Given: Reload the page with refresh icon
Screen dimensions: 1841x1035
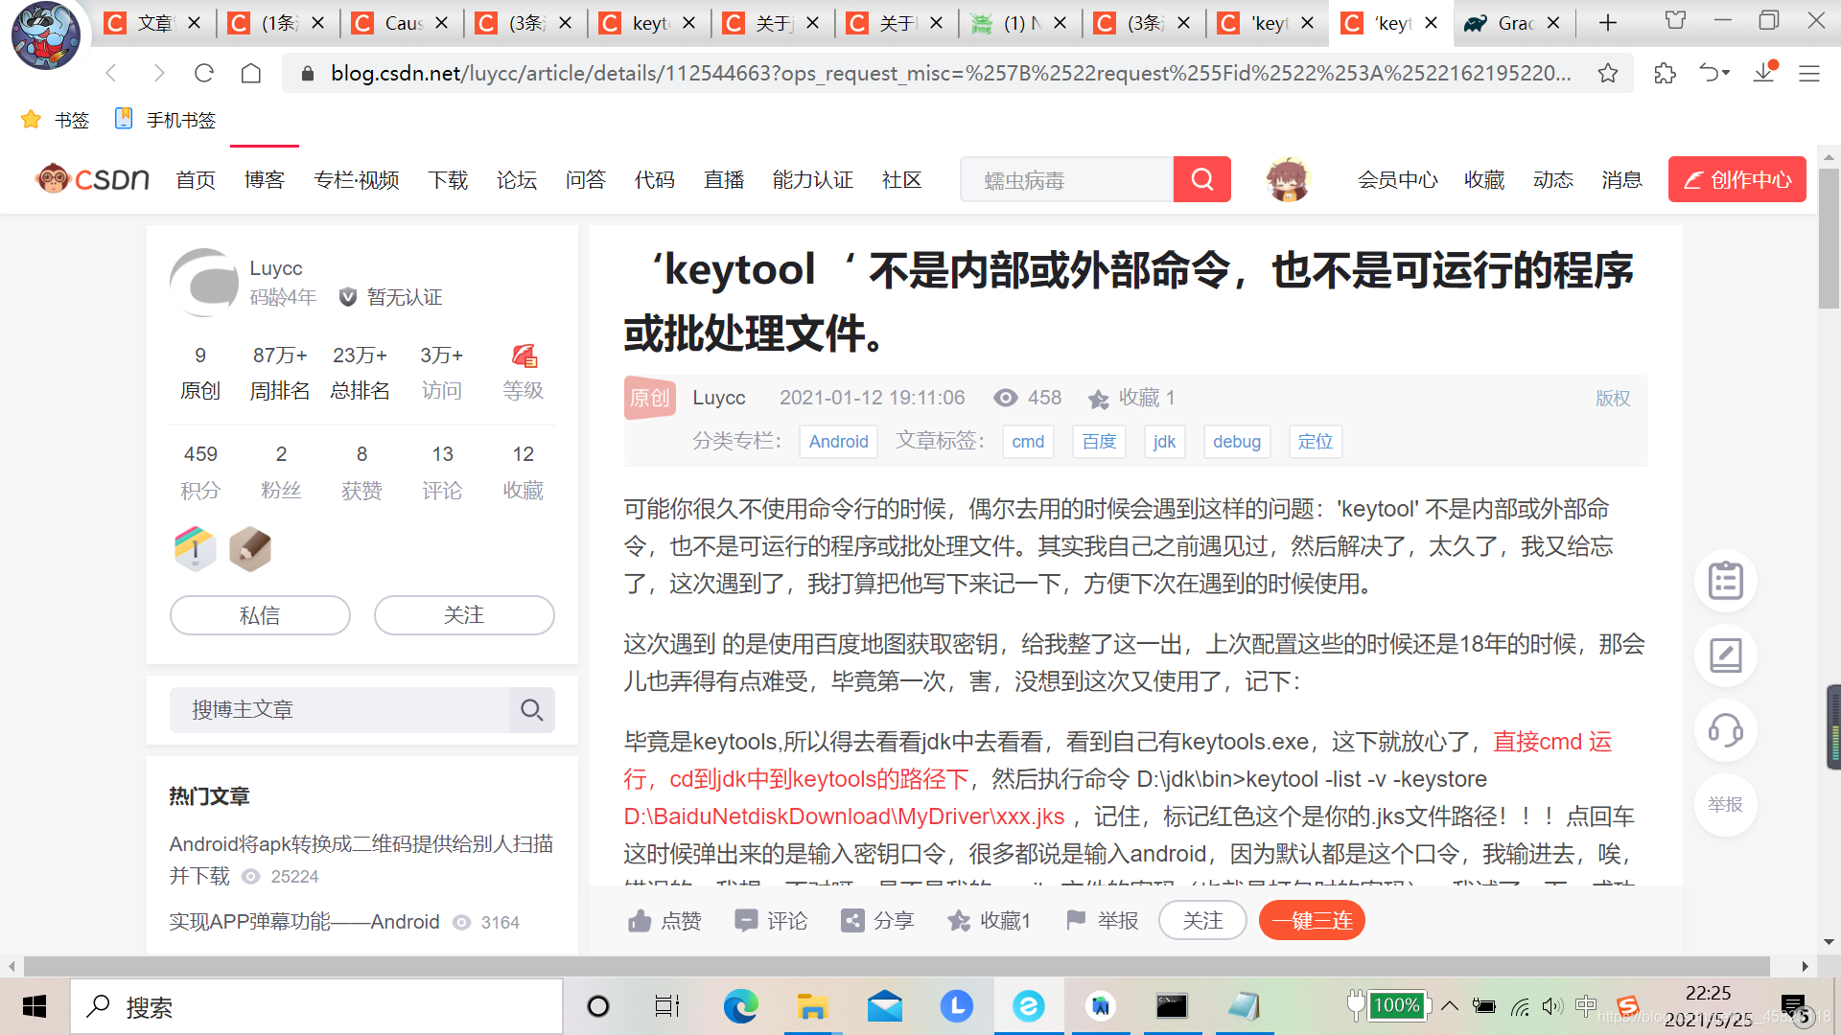Looking at the screenshot, I should click(x=204, y=73).
